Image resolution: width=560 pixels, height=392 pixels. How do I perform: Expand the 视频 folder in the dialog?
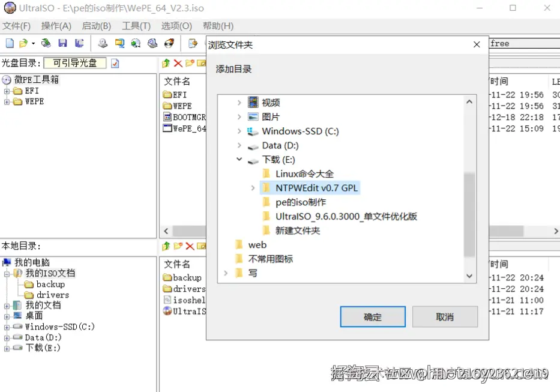239,102
